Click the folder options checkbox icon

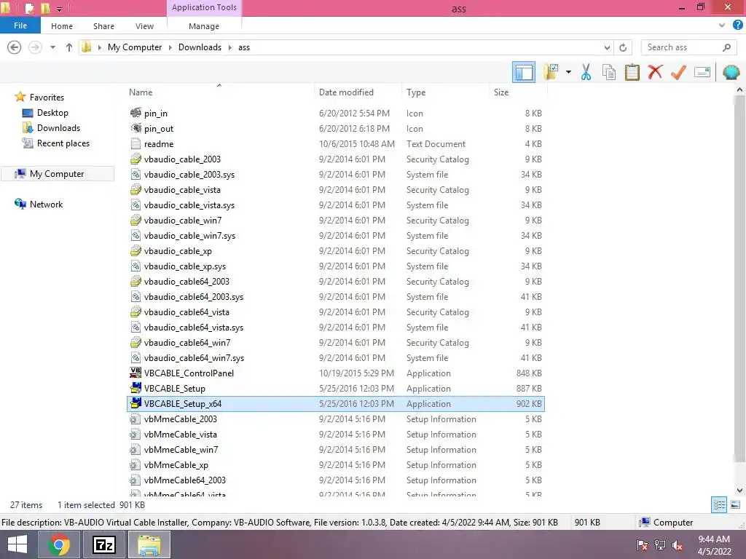[x=551, y=72]
